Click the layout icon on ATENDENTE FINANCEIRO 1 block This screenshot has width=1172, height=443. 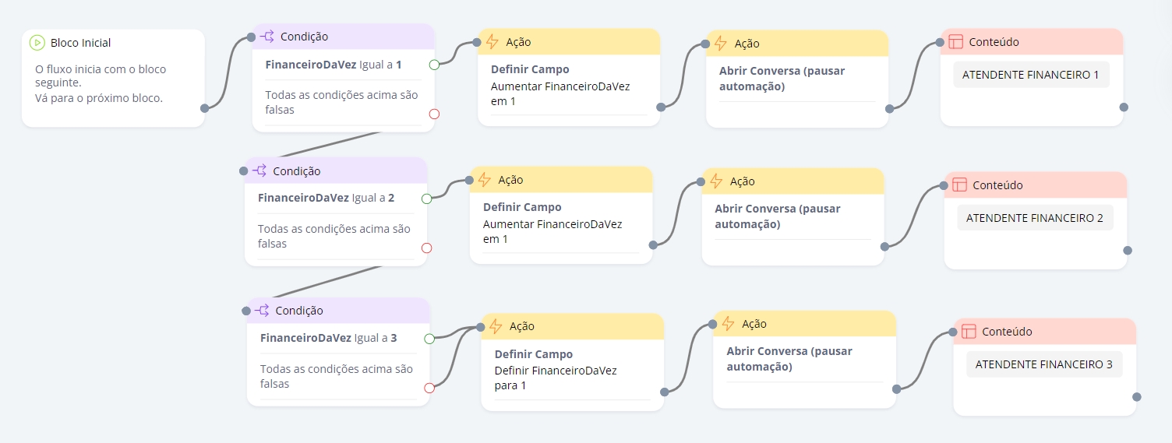click(955, 42)
